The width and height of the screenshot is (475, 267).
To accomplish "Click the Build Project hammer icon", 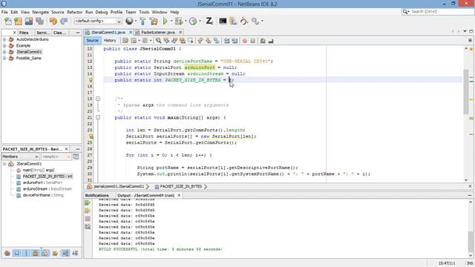I will [142, 22].
